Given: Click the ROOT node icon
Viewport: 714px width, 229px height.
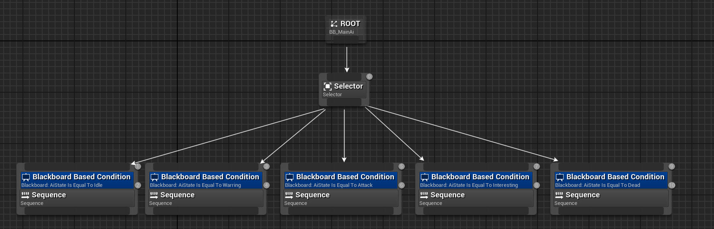Looking at the screenshot, I should coord(334,24).
